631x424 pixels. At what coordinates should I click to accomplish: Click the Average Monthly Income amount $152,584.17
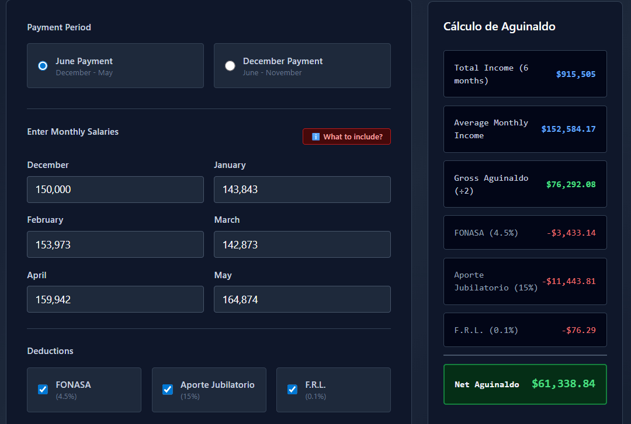click(568, 129)
